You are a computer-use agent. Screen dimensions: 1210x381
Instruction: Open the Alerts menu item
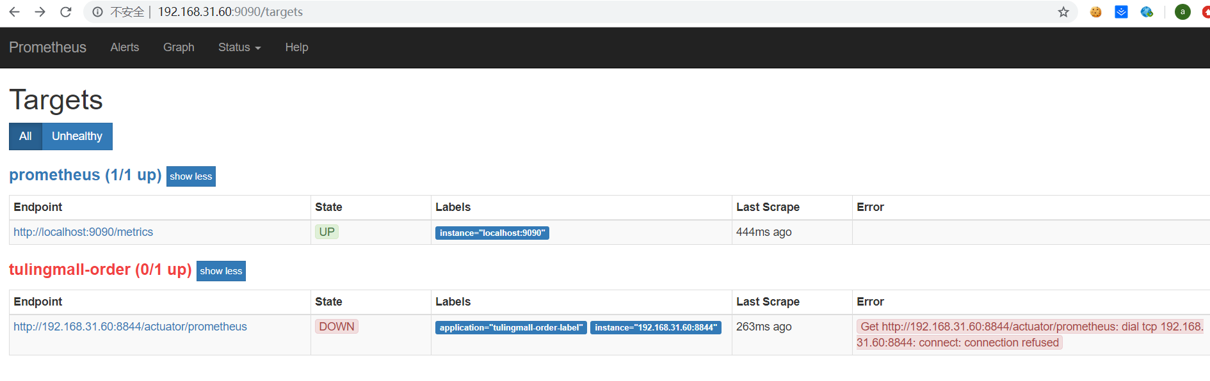pos(124,47)
